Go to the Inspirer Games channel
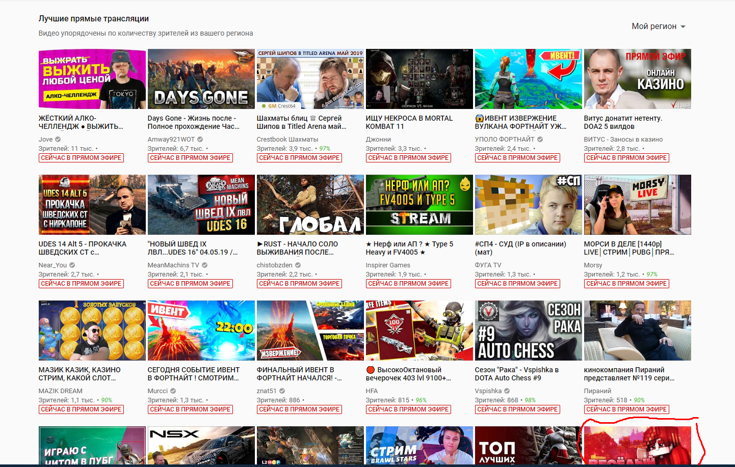 pos(387,265)
